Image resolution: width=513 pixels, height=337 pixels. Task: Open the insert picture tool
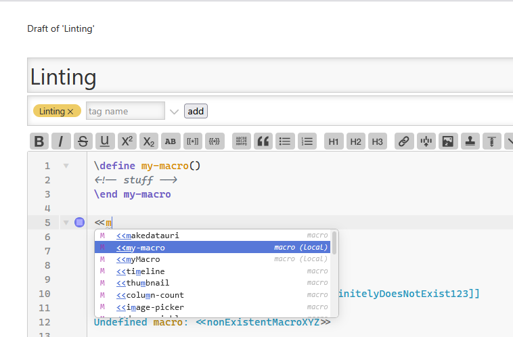tap(447, 141)
